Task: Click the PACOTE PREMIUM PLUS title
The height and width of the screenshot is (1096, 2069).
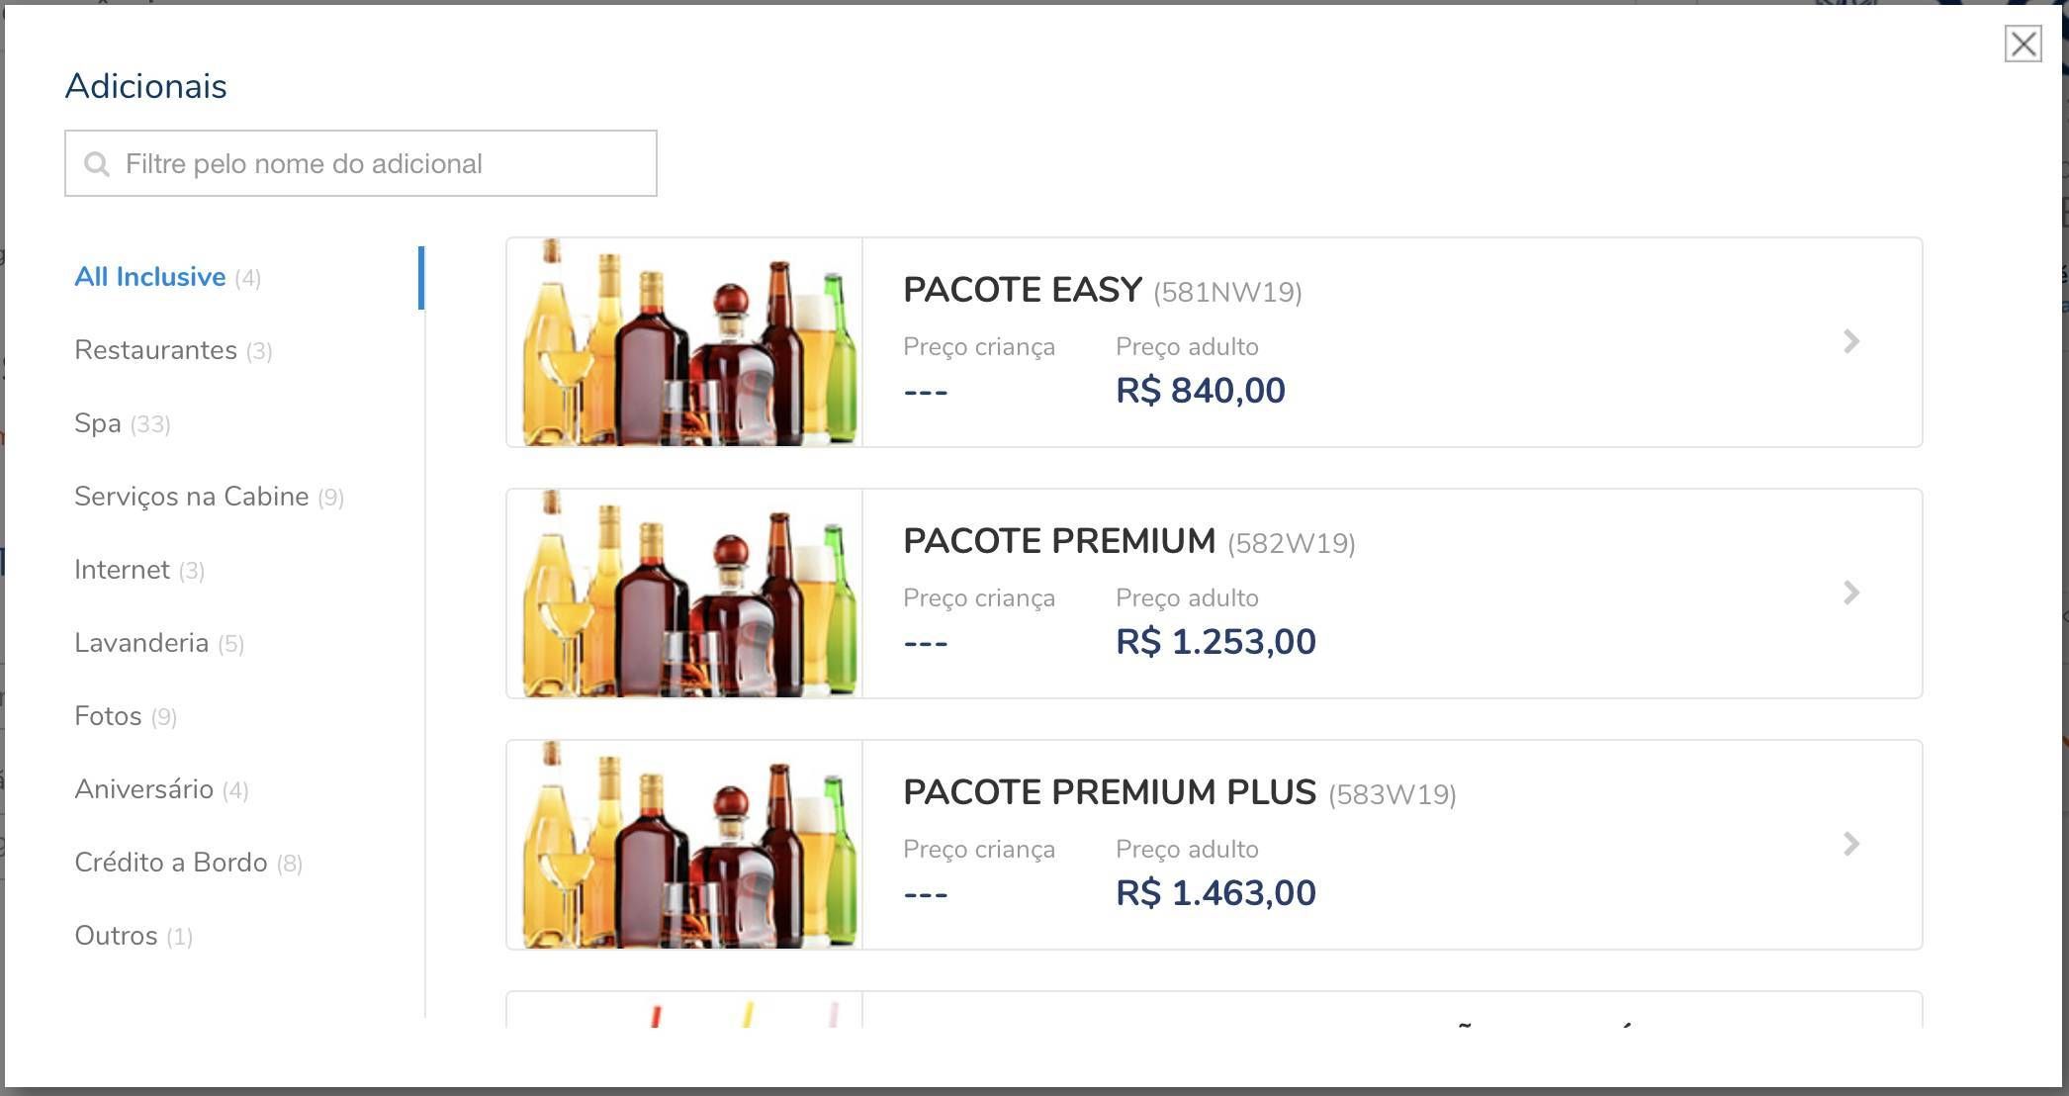Action: pos(1110,792)
